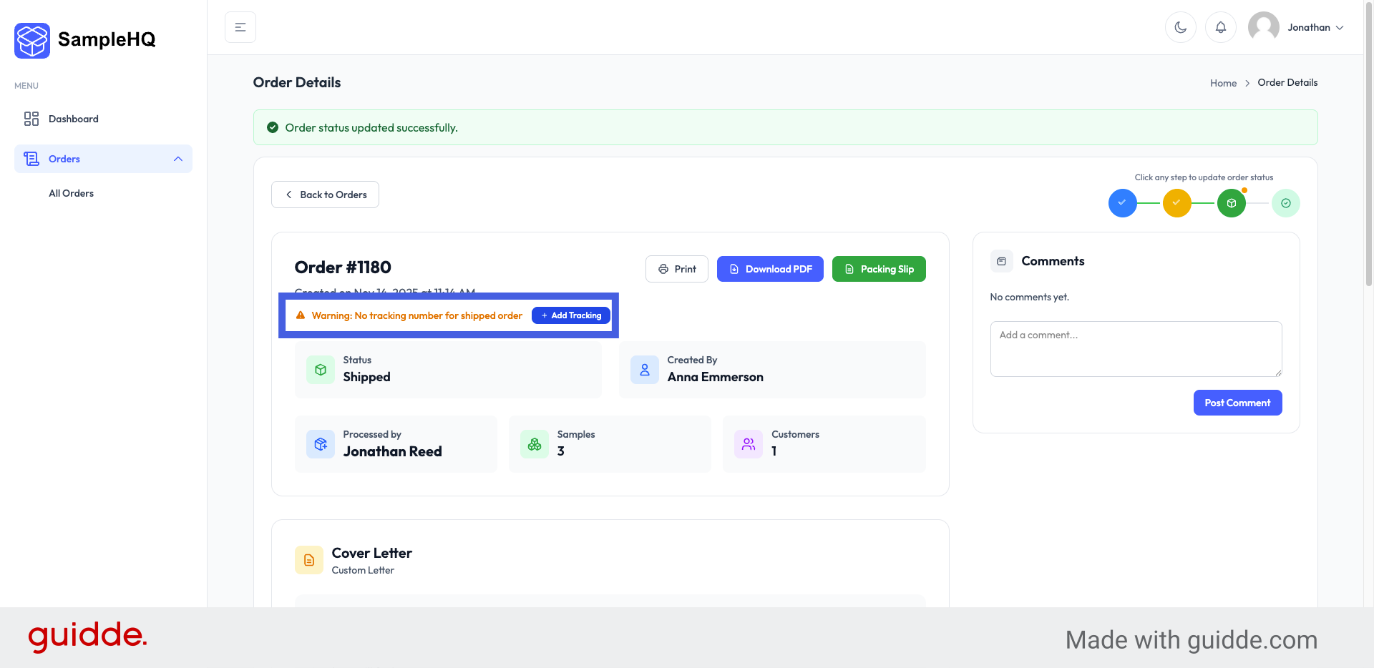Select the final Delivered step circle
1374x668 pixels.
tap(1286, 202)
